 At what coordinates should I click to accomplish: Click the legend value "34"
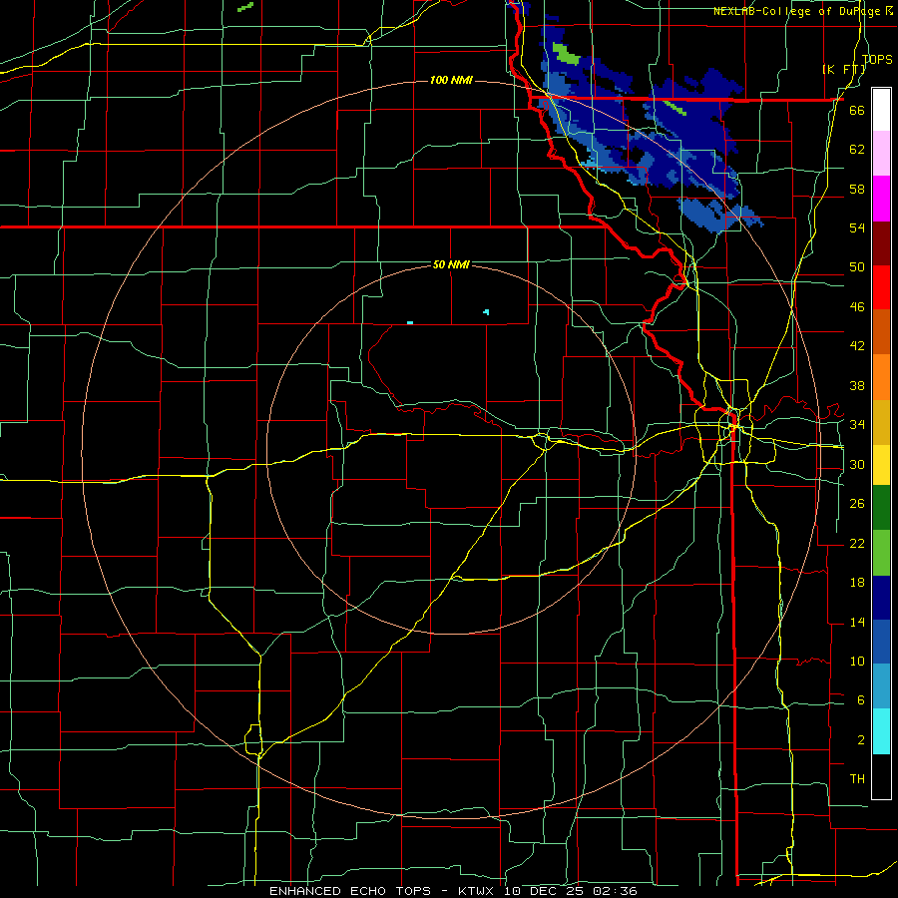[x=857, y=425]
